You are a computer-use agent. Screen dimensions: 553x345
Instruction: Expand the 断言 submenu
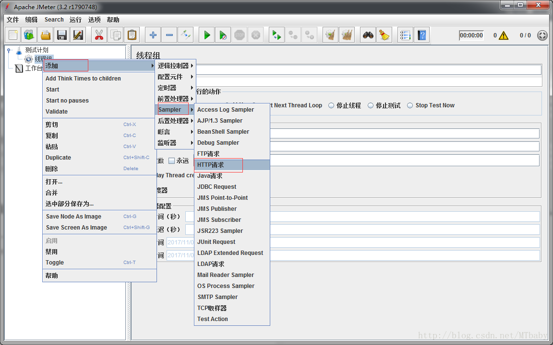[x=175, y=132]
